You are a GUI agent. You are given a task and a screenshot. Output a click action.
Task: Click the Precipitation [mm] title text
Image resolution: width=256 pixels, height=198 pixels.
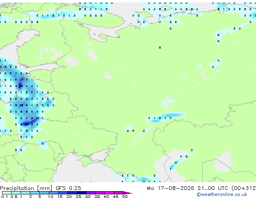pos(26,188)
